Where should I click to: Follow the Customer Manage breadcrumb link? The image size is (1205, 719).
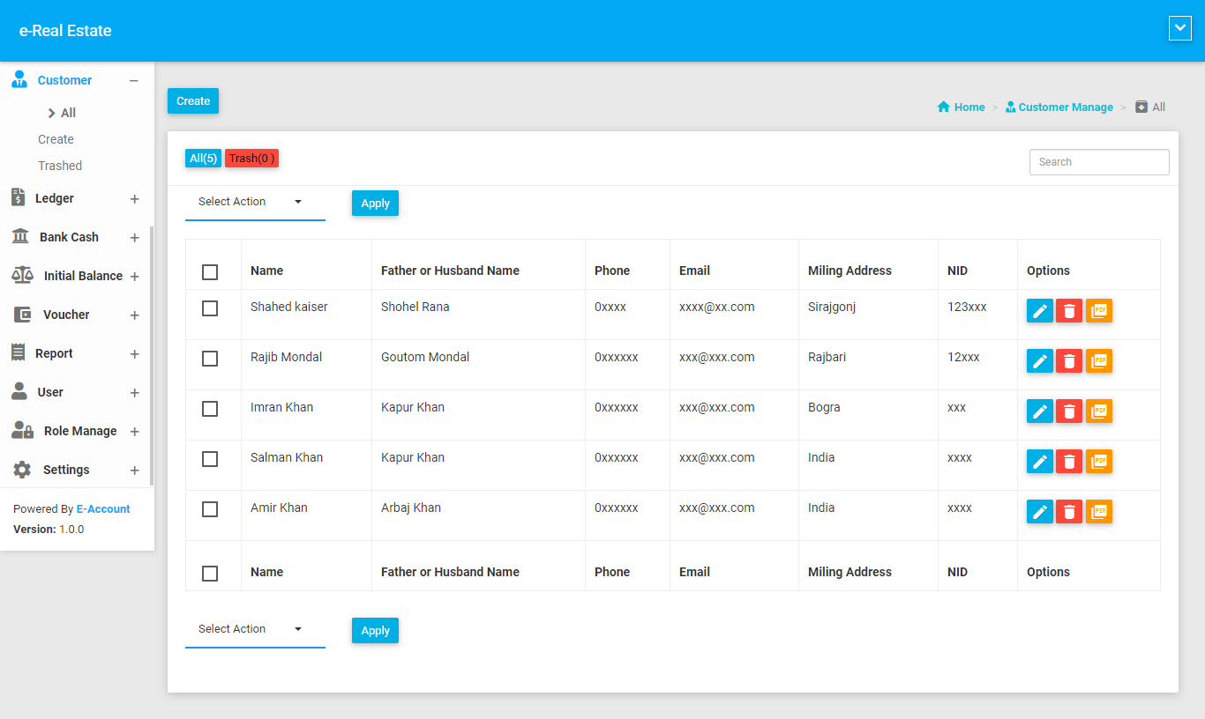click(1065, 107)
